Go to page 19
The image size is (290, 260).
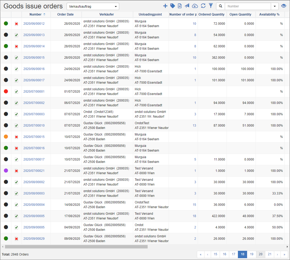[252, 254]
